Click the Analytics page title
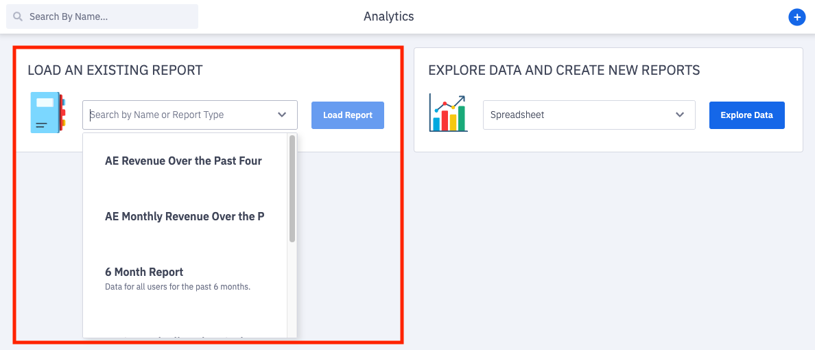This screenshot has width=815, height=350. click(x=388, y=16)
